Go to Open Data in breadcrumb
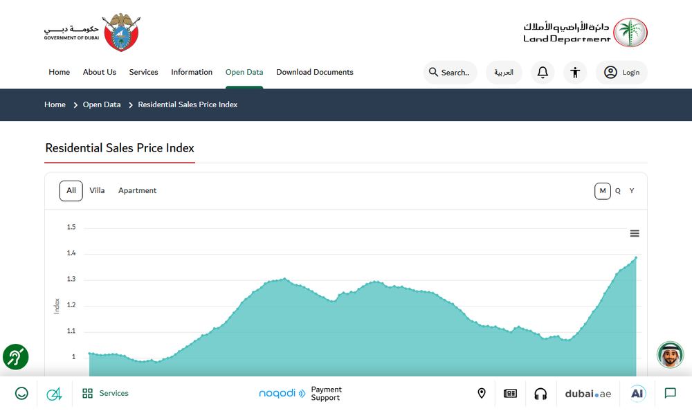This screenshot has width=692, height=411. coord(102,104)
